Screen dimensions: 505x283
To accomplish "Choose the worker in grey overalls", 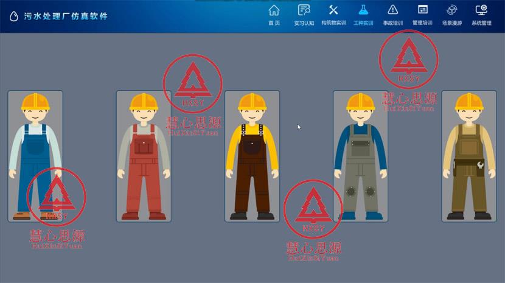I will pyautogui.click(x=360, y=156).
